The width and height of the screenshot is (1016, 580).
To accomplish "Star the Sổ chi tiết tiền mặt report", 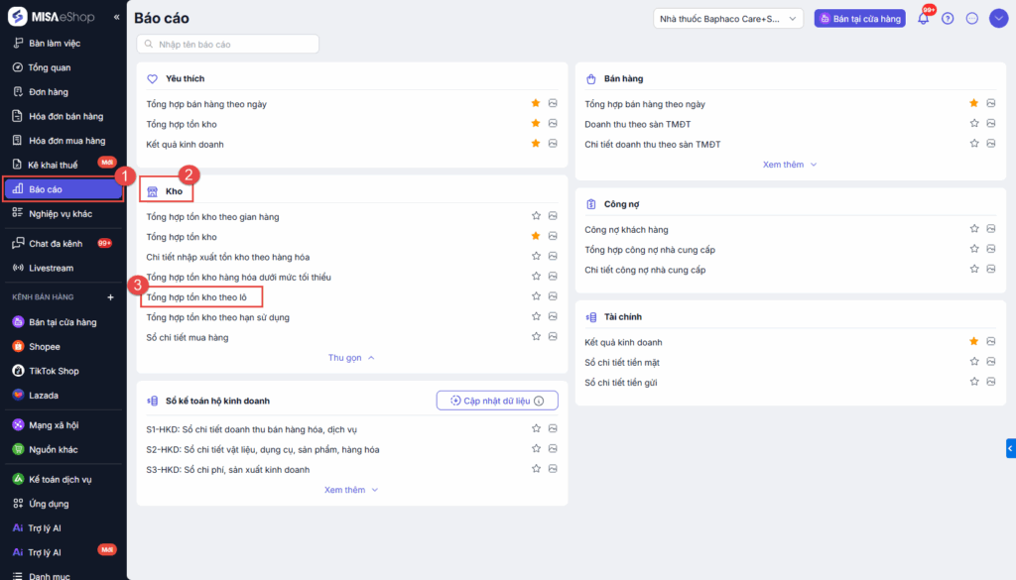I will point(974,362).
